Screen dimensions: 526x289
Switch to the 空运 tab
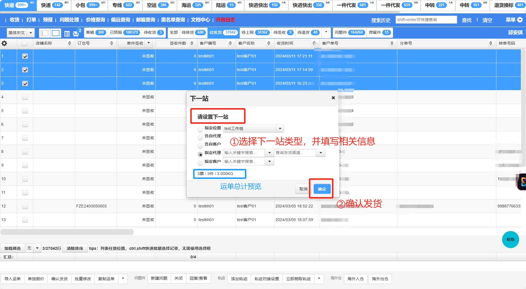[x=157, y=5]
